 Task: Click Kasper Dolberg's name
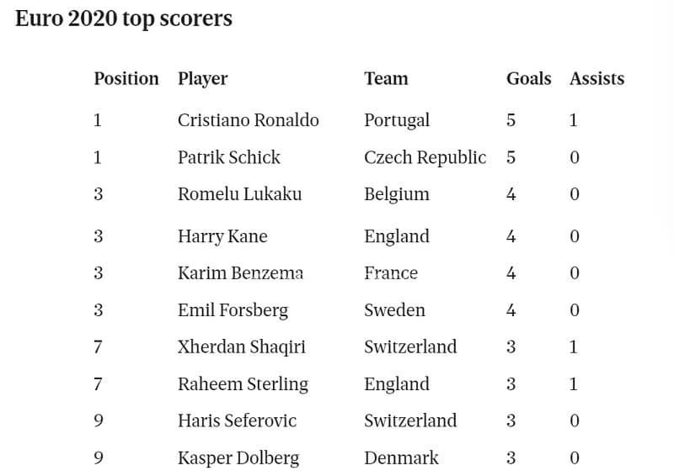[238, 458]
